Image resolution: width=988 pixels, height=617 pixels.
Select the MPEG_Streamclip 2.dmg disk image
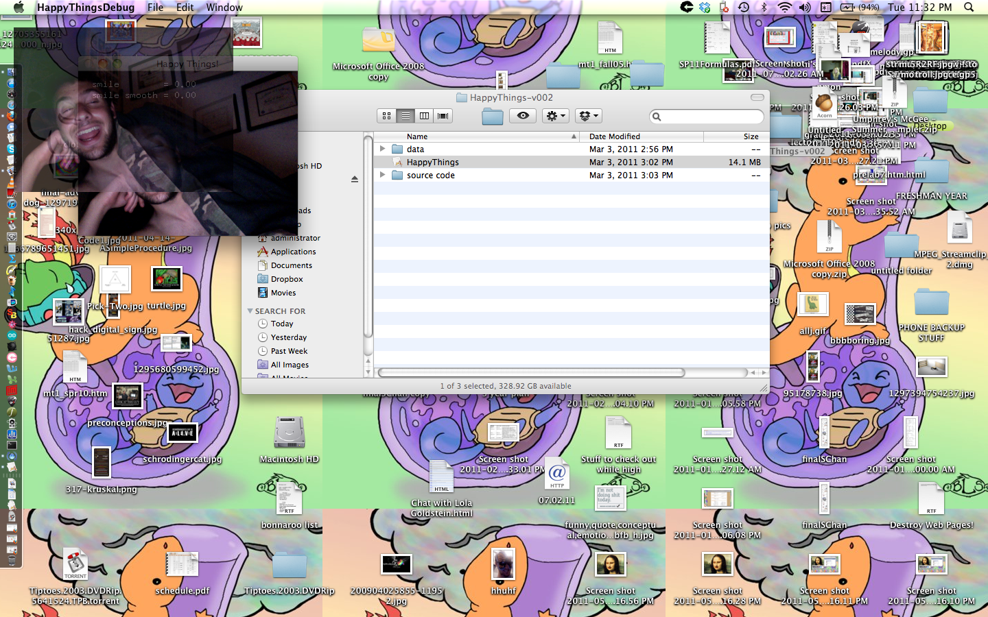(959, 228)
